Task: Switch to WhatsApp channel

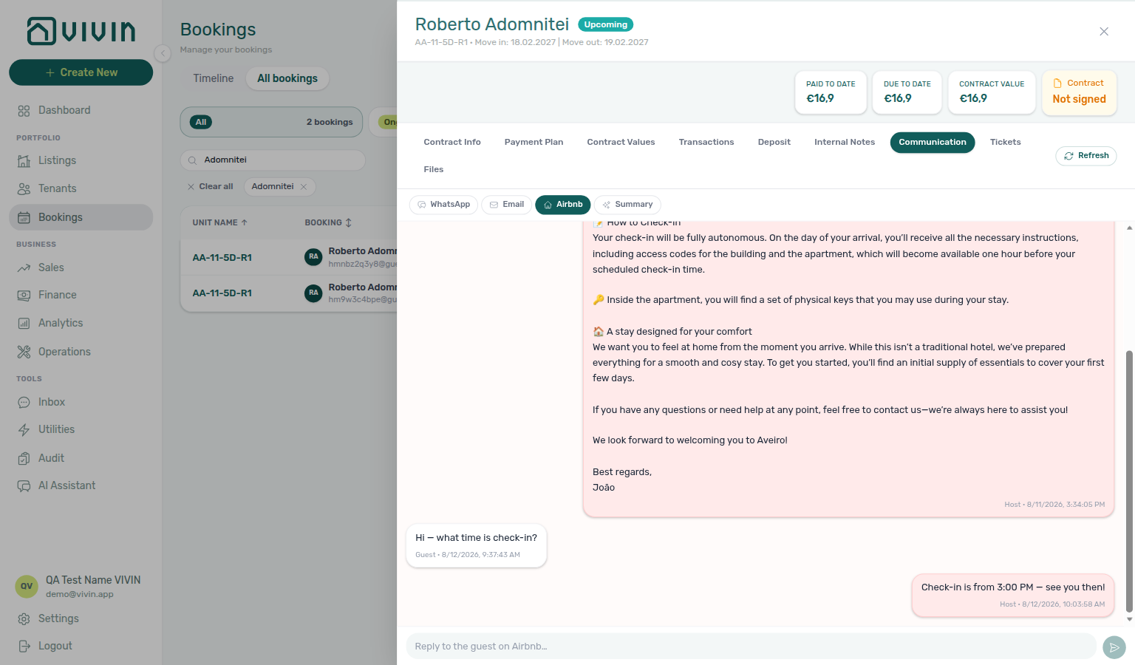Action: (x=443, y=205)
